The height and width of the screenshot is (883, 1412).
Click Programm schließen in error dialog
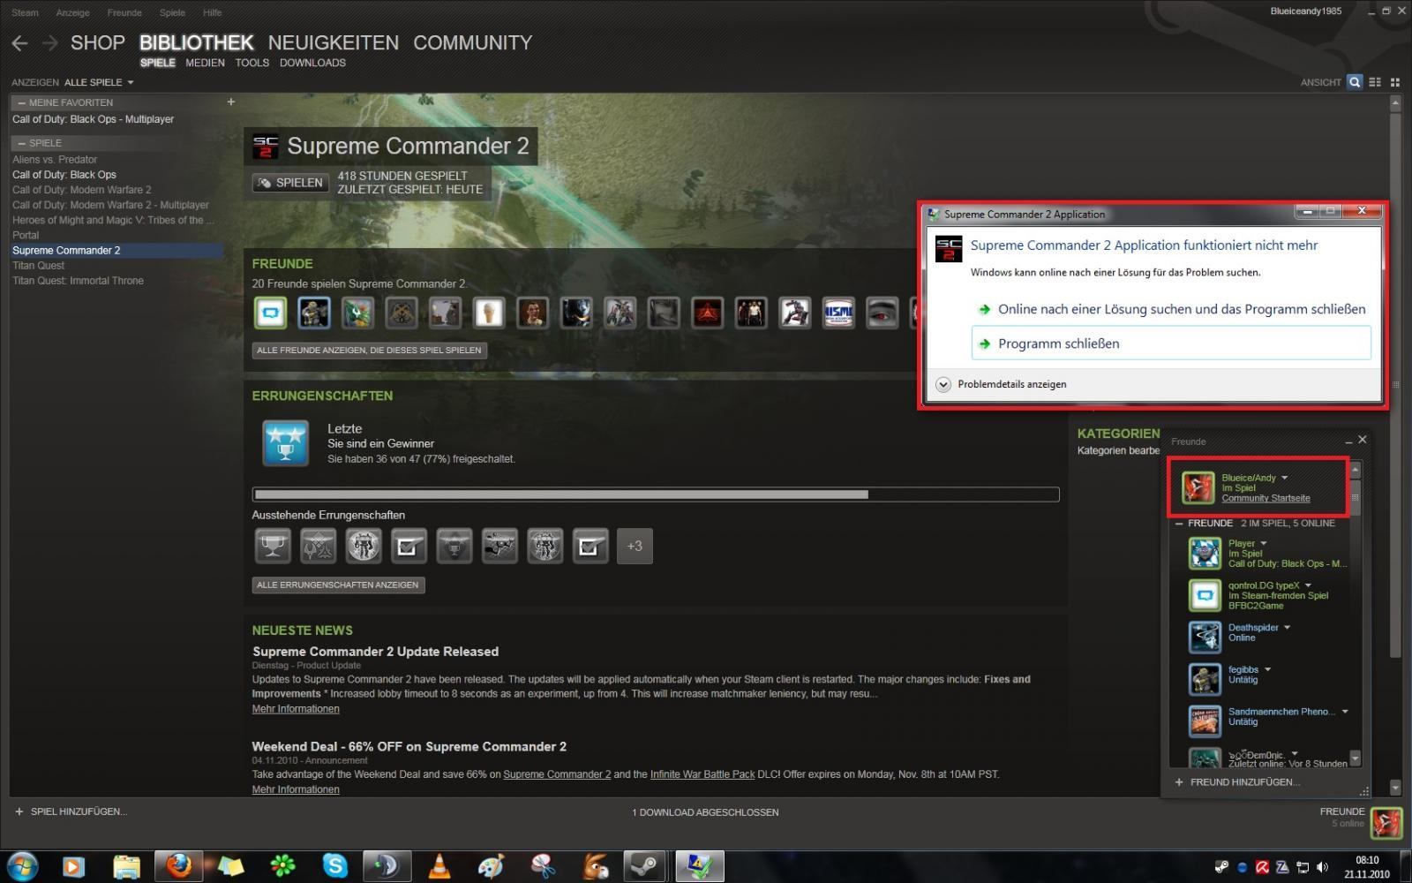1171,343
